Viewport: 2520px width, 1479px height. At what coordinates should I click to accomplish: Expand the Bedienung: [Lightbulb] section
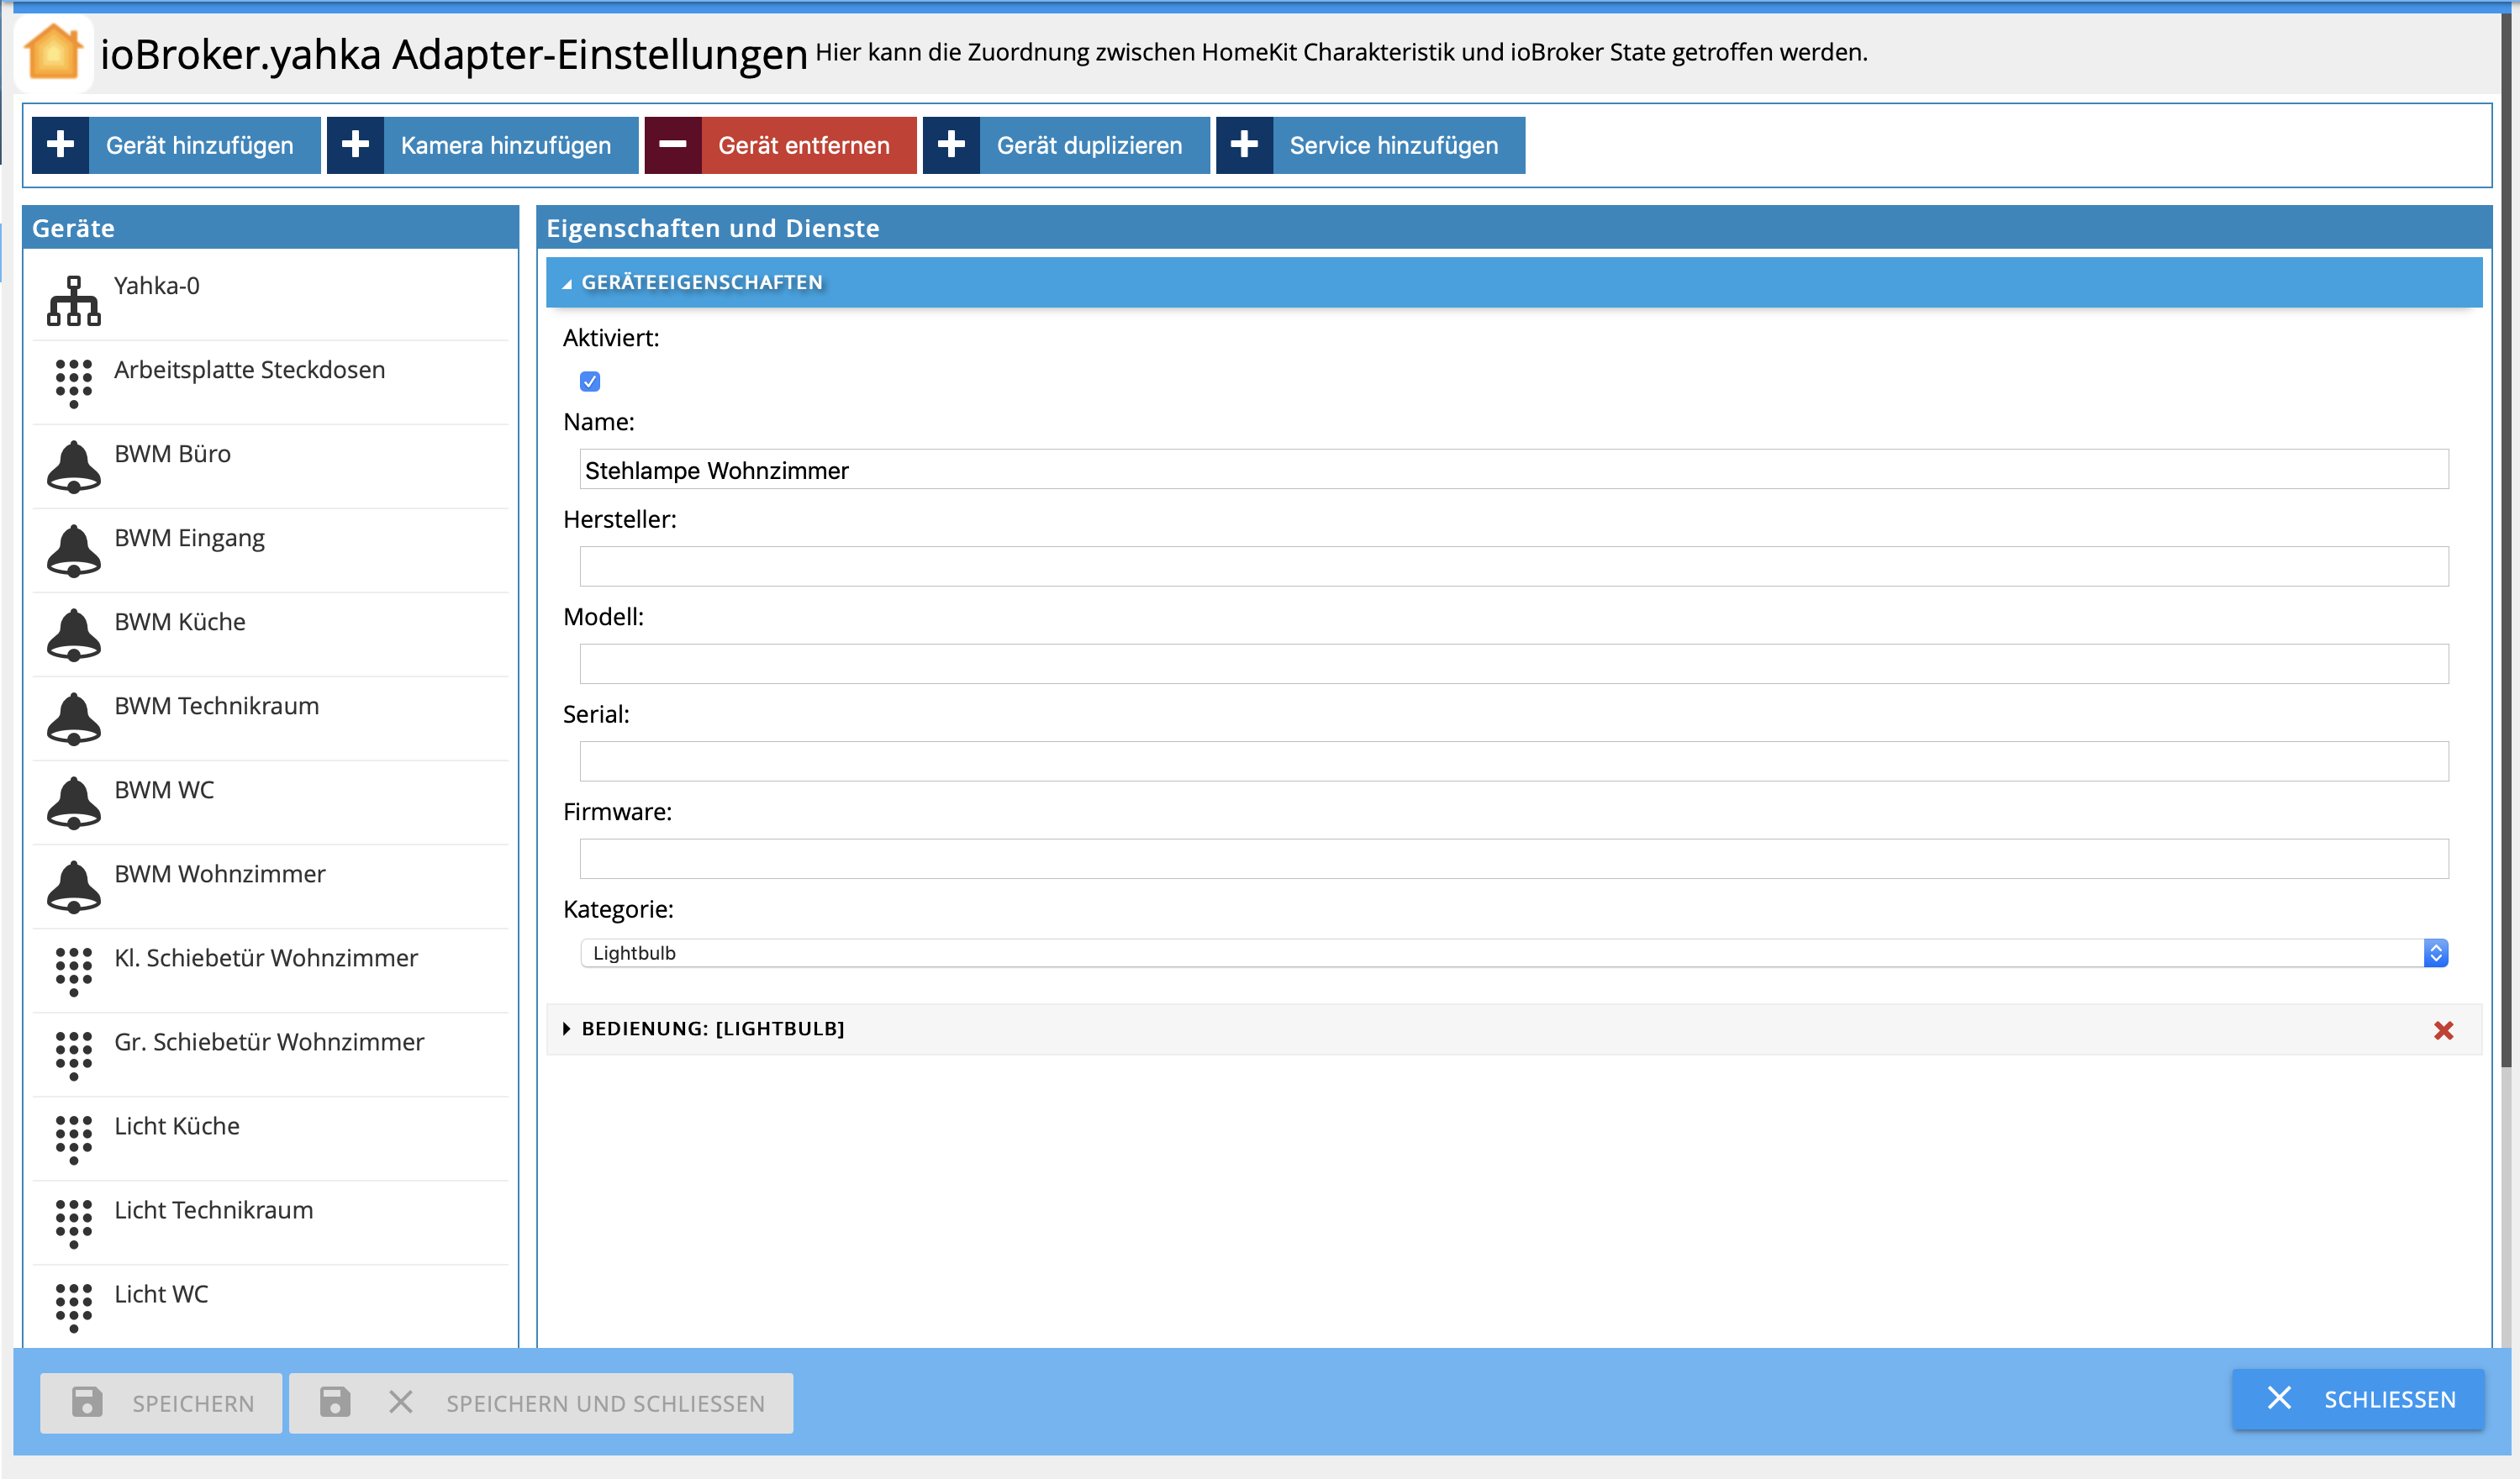pyautogui.click(x=712, y=1029)
